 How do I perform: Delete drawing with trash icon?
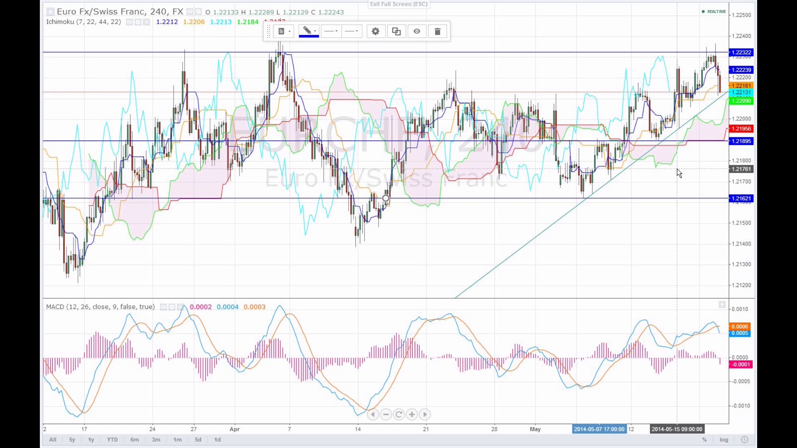click(437, 32)
